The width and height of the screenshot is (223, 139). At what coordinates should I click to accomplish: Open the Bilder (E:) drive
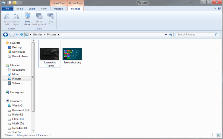(17, 115)
